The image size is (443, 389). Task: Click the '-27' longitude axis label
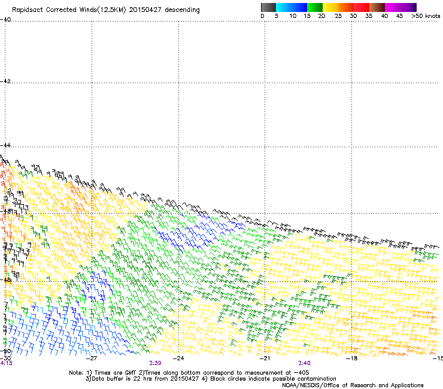[91, 358]
